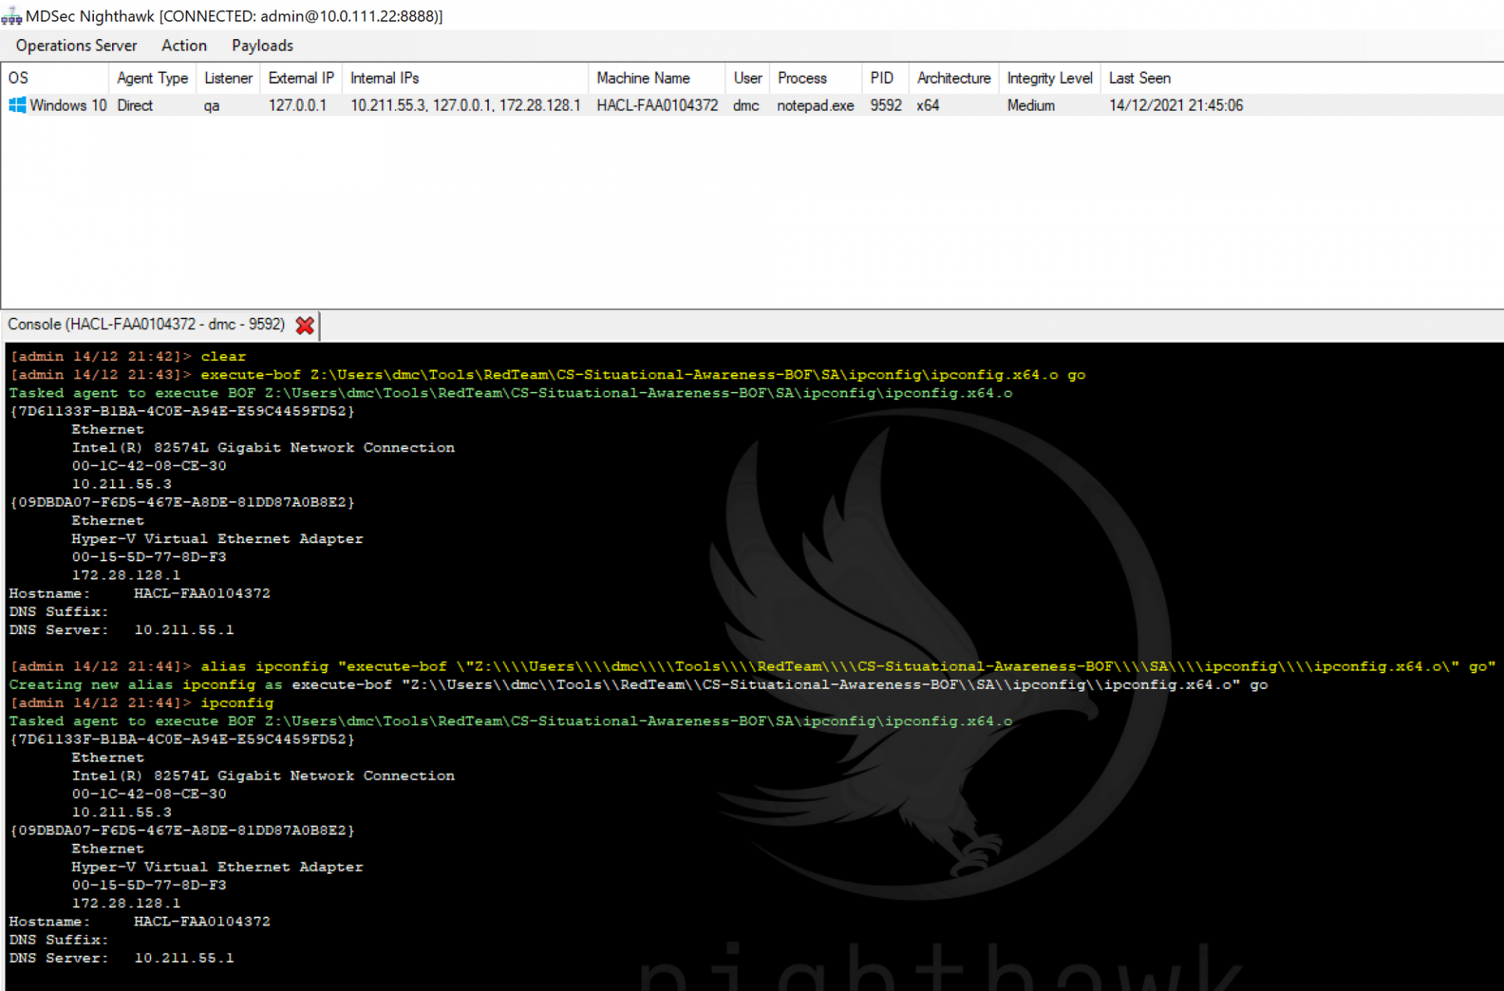Viewport: 1504px width, 991px height.
Task: Open the Operations Server menu
Action: pos(75,45)
